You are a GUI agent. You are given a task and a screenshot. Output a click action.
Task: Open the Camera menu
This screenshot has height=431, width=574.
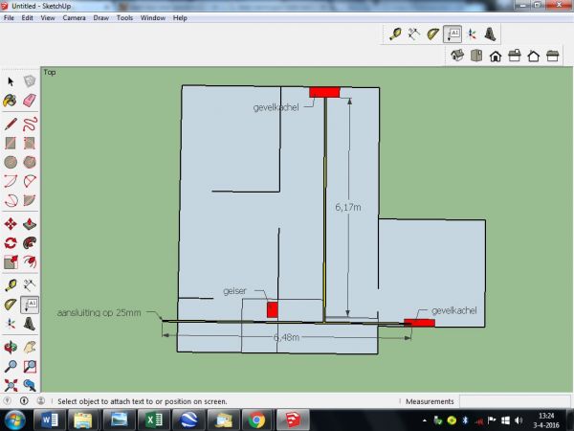tap(74, 17)
